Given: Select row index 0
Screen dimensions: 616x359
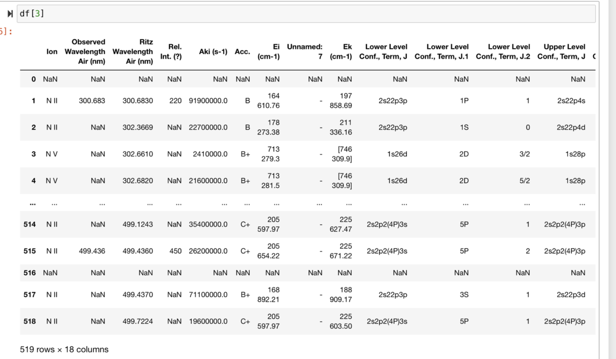Looking at the screenshot, I should click(34, 79).
